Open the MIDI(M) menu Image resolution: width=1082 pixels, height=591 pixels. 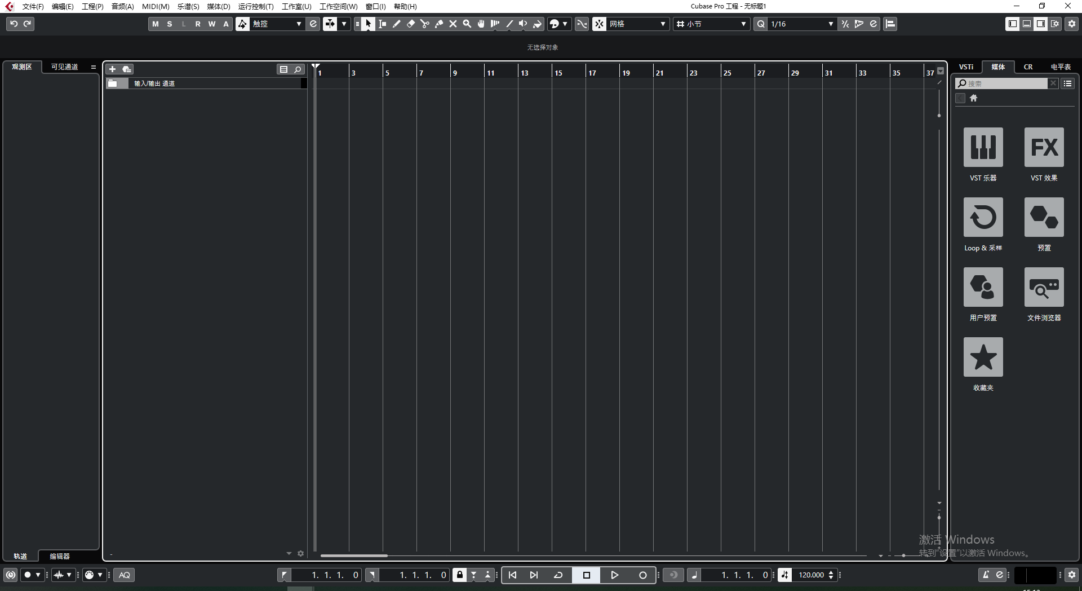156,7
